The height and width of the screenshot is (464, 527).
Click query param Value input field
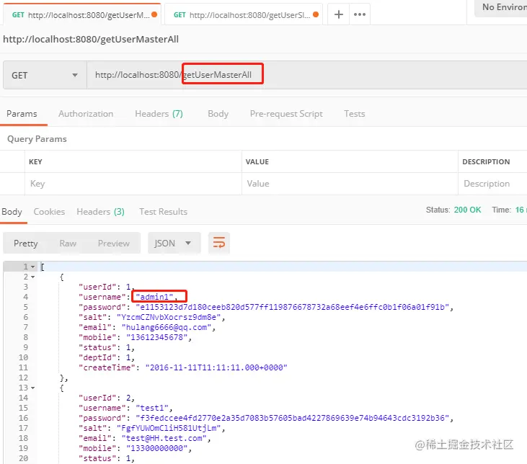(350, 184)
